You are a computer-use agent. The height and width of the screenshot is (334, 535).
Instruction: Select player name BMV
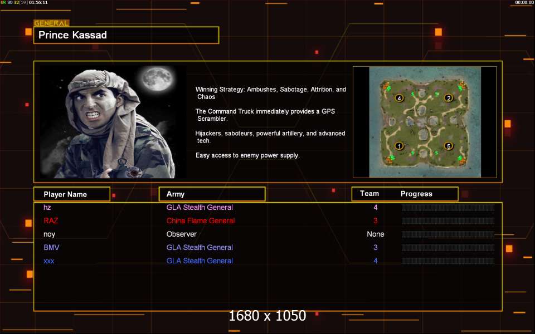51,247
